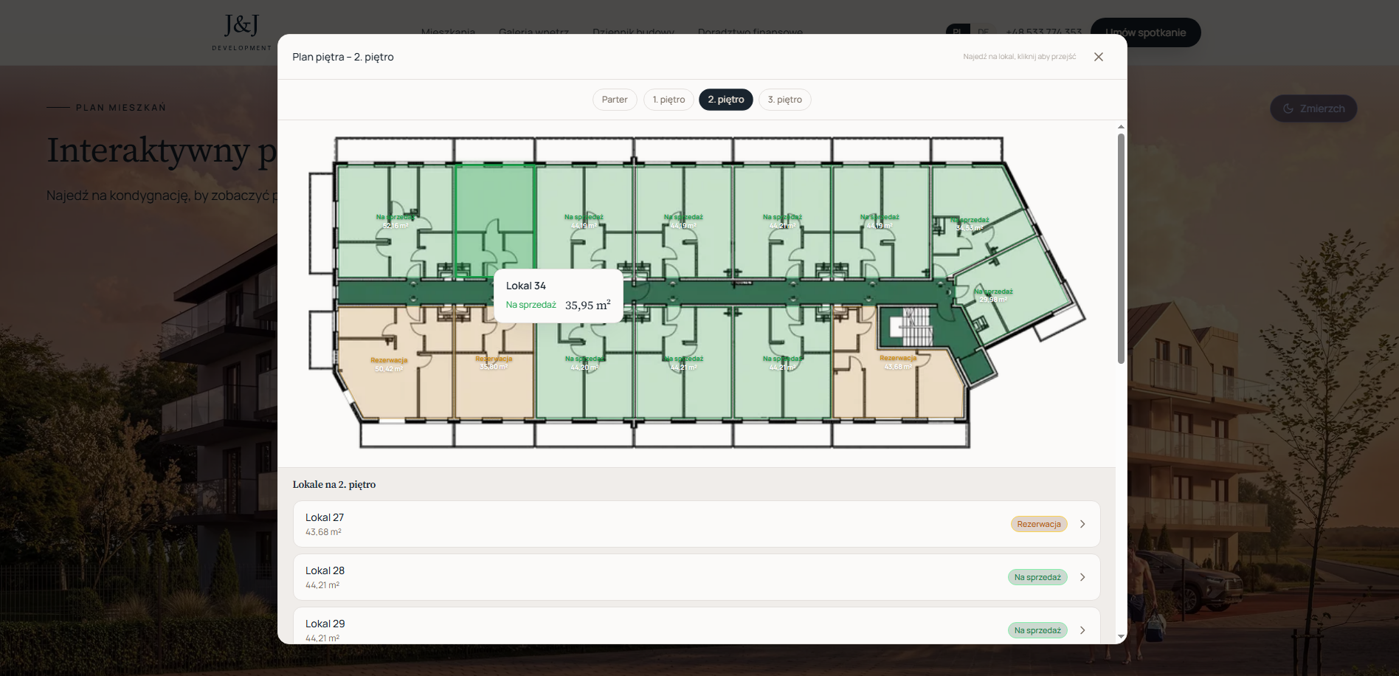Click the dialog scrollbar thumb
1399x676 pixels.
click(x=1121, y=249)
